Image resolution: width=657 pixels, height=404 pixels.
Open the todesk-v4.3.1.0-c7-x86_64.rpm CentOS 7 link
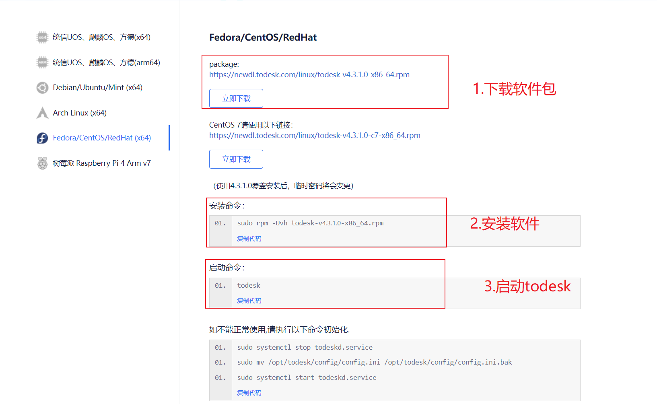pyautogui.click(x=315, y=135)
